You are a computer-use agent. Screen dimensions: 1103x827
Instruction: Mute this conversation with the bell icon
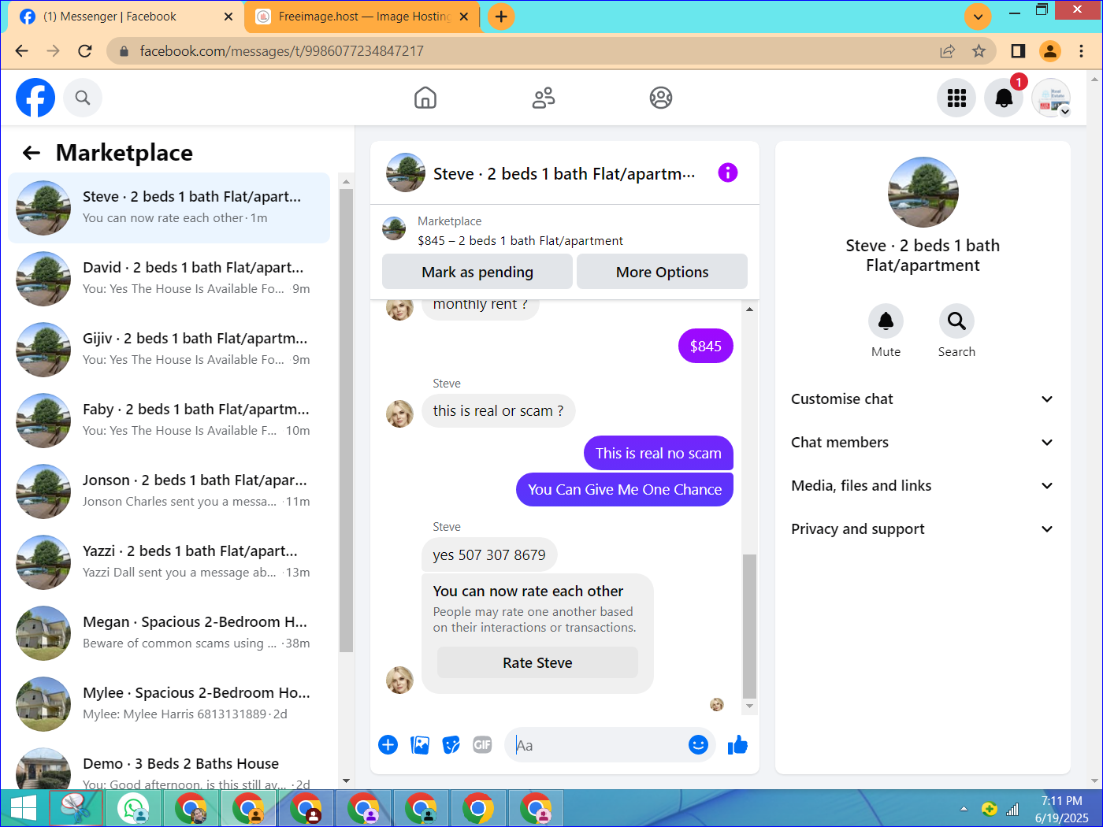point(886,321)
